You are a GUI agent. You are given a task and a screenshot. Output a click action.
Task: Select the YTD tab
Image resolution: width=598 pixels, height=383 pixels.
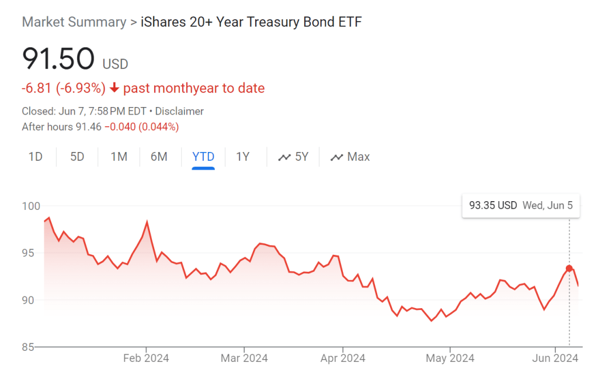click(x=203, y=157)
